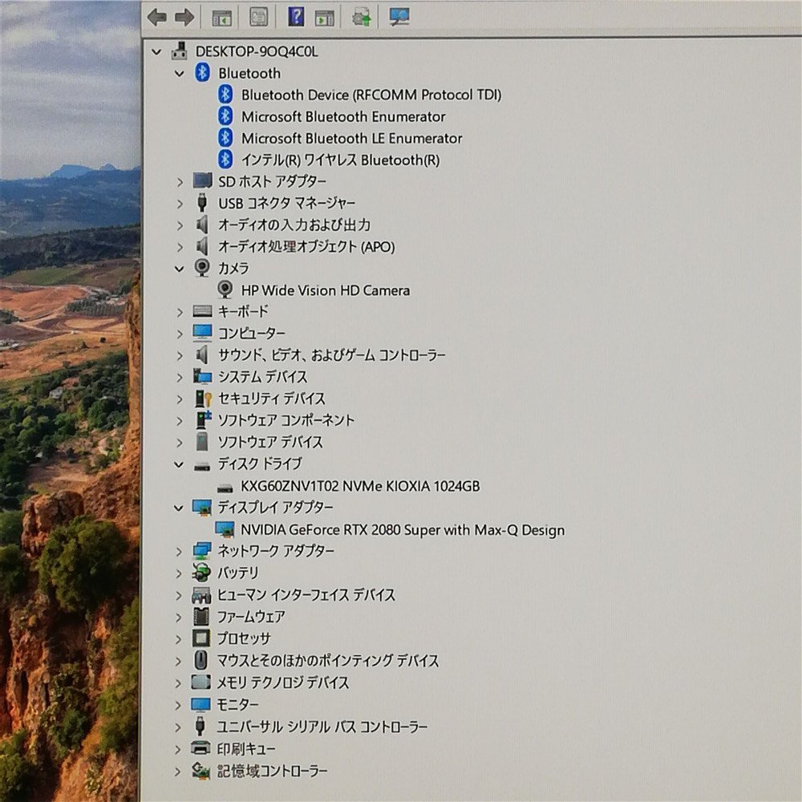Select オーディオ処理オブジェクト (APO) row
The height and width of the screenshot is (802, 802).
(x=306, y=246)
